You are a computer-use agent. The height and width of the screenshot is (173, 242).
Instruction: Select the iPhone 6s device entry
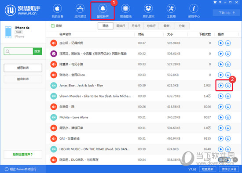pos(23,32)
